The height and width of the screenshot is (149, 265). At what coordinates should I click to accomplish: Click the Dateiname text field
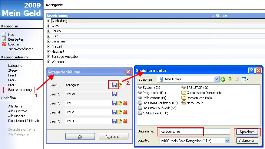195,132
